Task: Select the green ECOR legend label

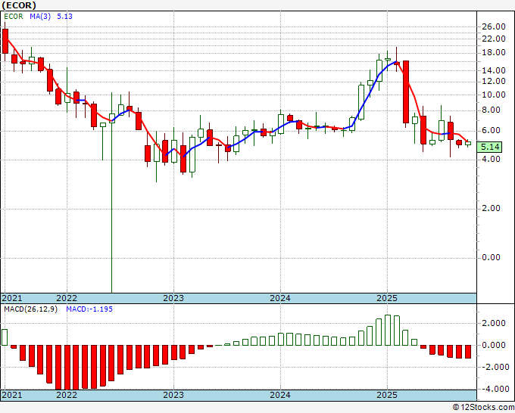Action: click(14, 17)
